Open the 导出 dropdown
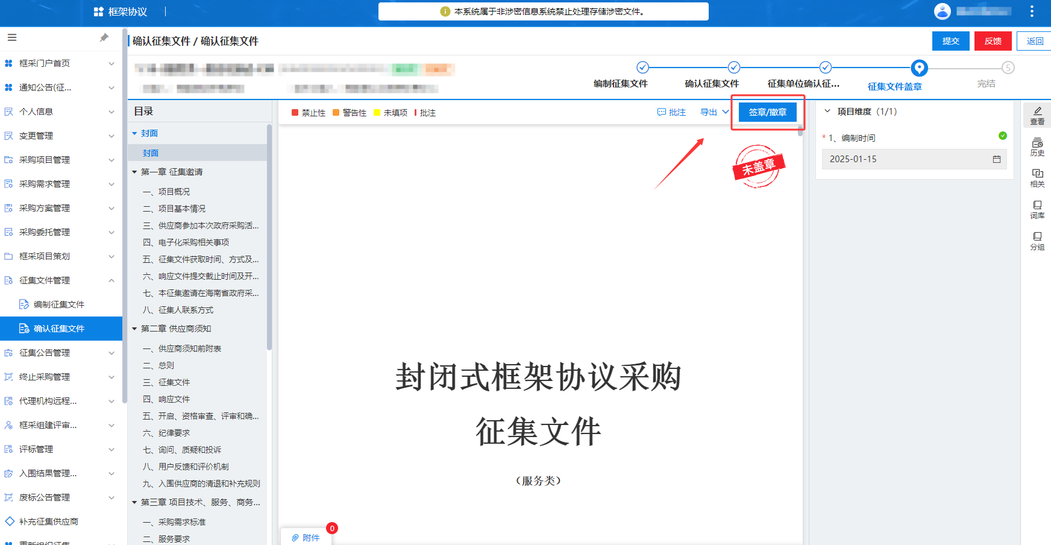Image resolution: width=1051 pixels, height=545 pixels. 714,112
